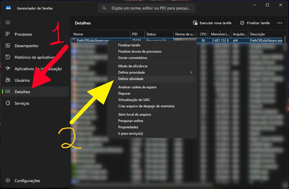
Task: Click the search box for name or PID
Action: point(147,8)
